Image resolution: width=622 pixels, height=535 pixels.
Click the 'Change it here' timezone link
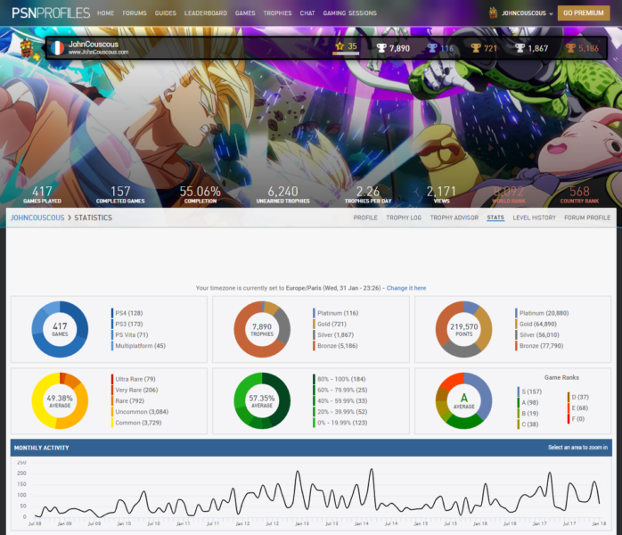[406, 288]
